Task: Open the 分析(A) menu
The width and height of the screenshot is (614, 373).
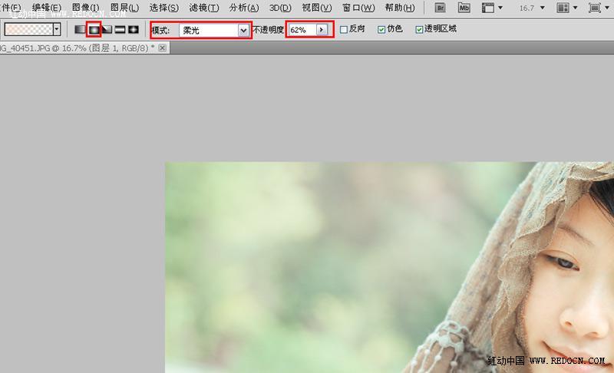Action: coord(243,8)
